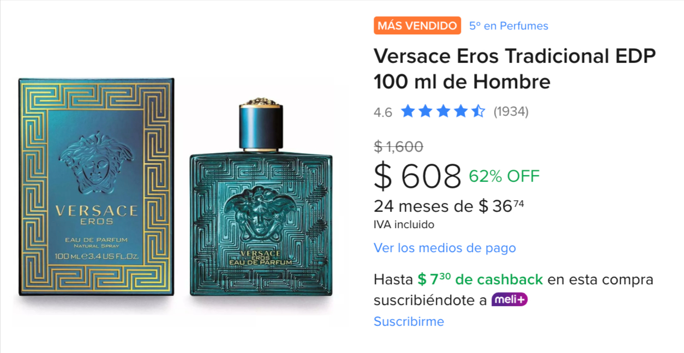Open the 5º en Perfumes ranking link

[508, 26]
